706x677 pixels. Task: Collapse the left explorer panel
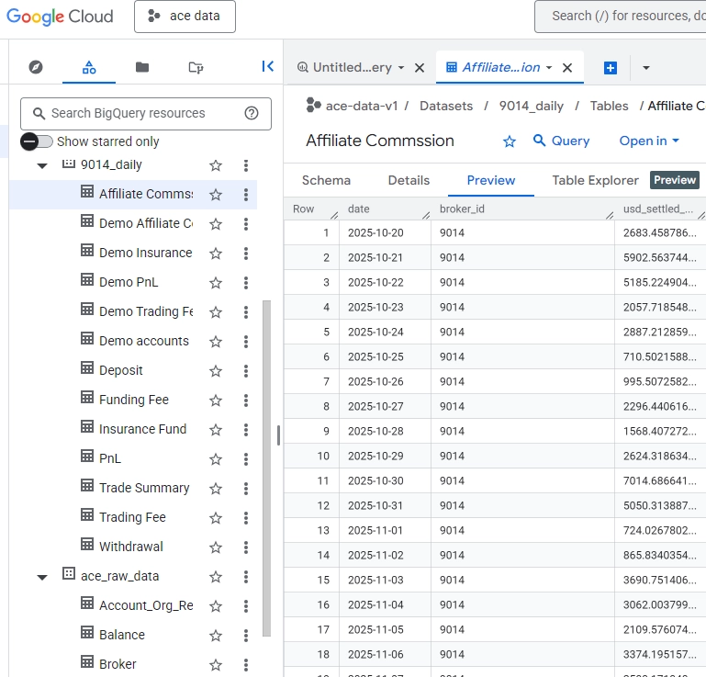268,67
